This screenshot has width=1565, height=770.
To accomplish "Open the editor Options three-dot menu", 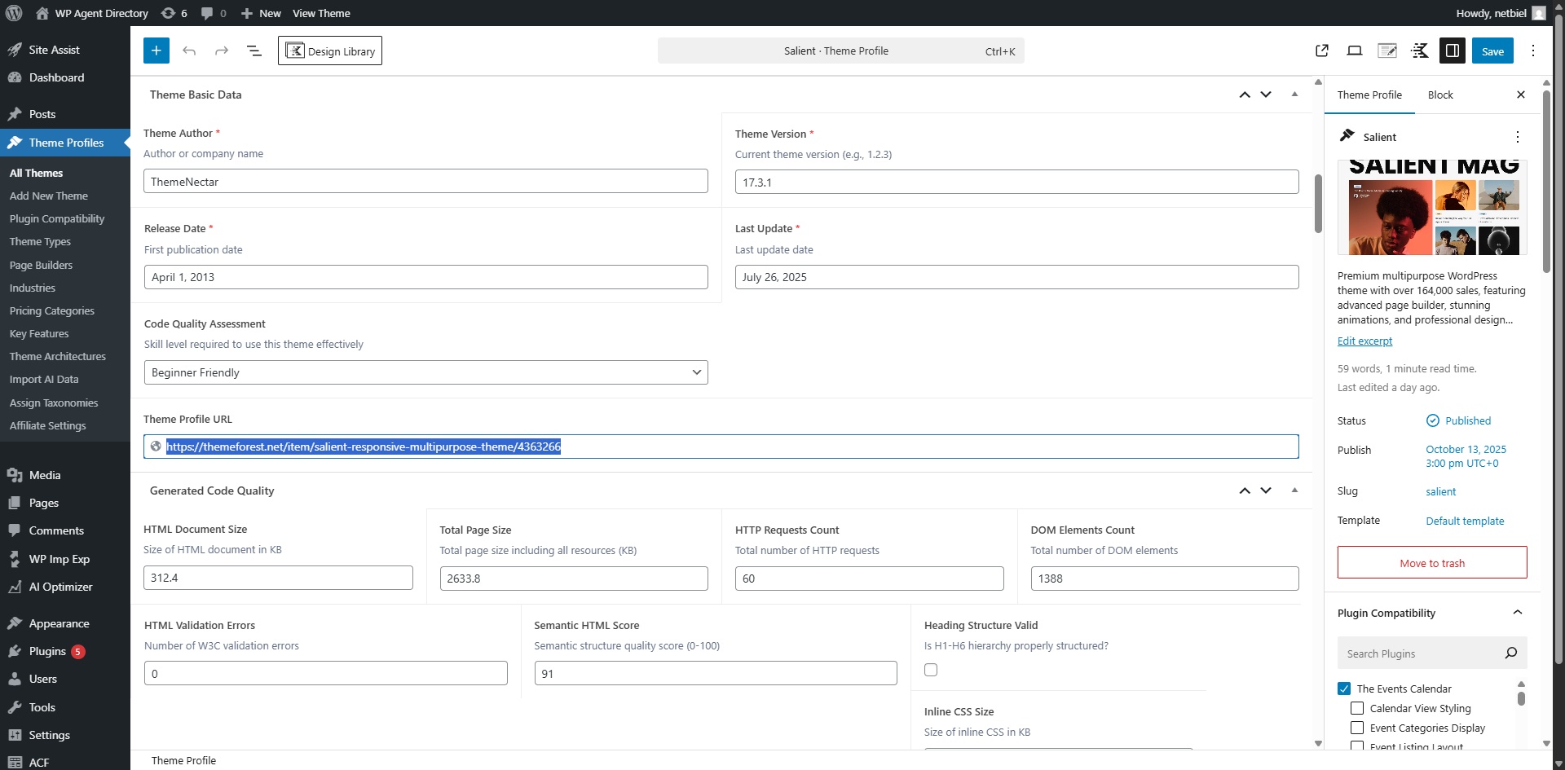I will pos(1532,51).
